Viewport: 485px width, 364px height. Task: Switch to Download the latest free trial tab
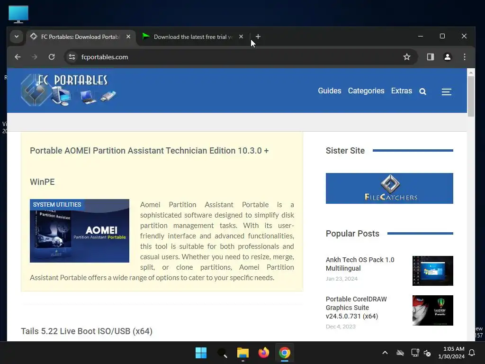click(192, 37)
